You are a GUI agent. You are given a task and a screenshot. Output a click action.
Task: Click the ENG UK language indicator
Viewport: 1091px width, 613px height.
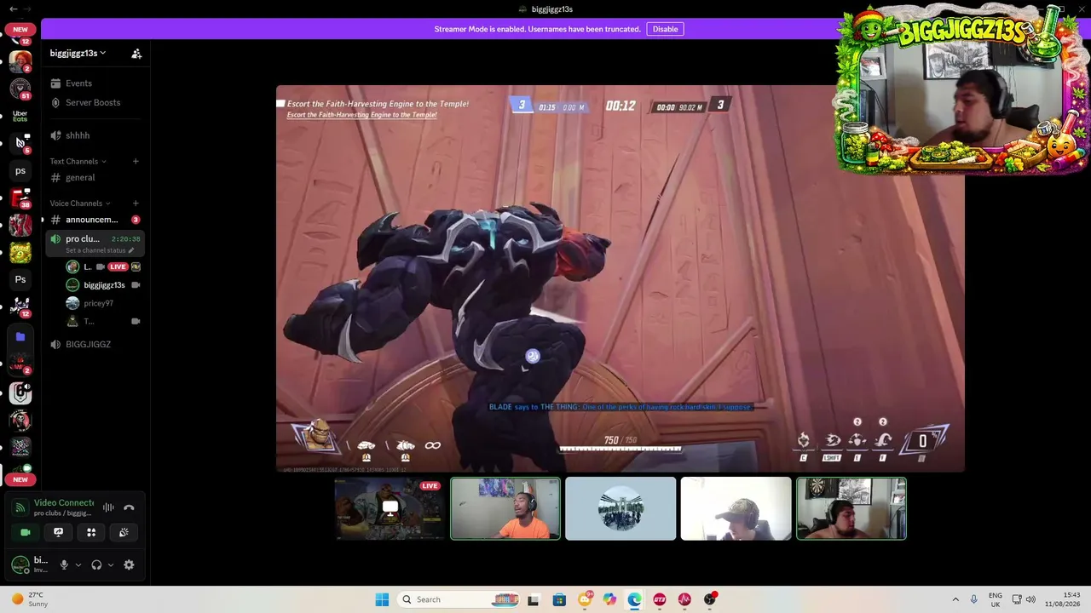tap(996, 599)
